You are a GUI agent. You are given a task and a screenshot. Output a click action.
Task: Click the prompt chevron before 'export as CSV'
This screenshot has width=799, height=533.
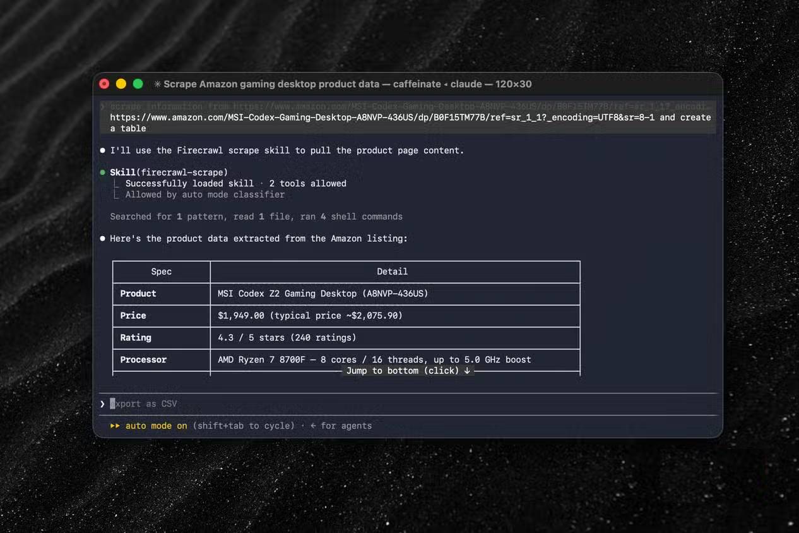tap(102, 404)
